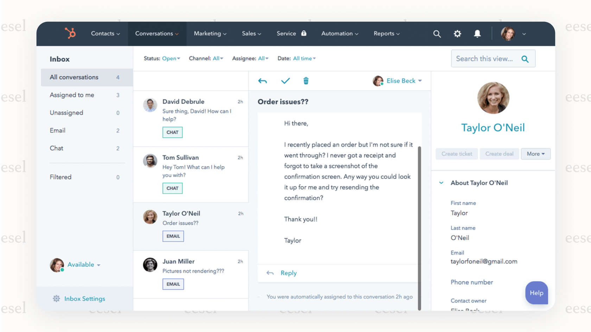The image size is (591, 332).
Task: Open the notifications bell
Action: point(477,34)
